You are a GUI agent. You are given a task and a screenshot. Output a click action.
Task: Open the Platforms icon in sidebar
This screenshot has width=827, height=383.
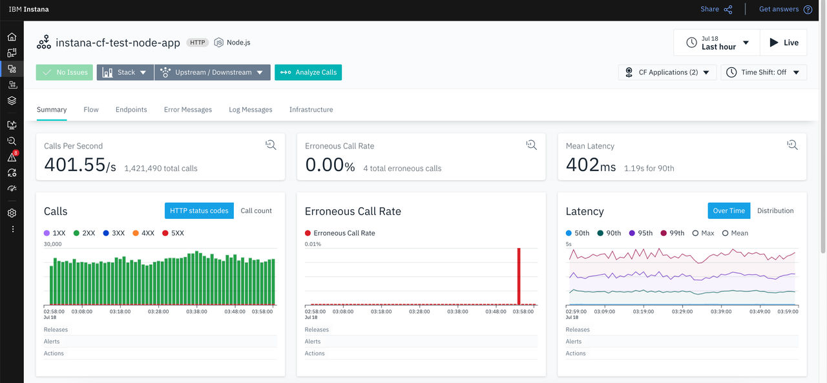pos(12,85)
